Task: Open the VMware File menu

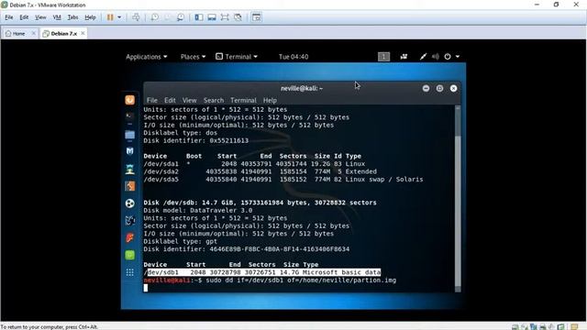Action: 9,17
